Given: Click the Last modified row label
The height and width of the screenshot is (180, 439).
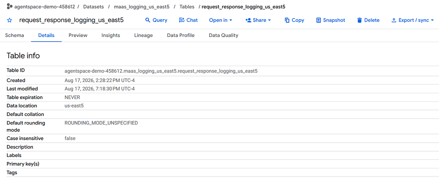Looking at the screenshot, I should coord(22,89).
